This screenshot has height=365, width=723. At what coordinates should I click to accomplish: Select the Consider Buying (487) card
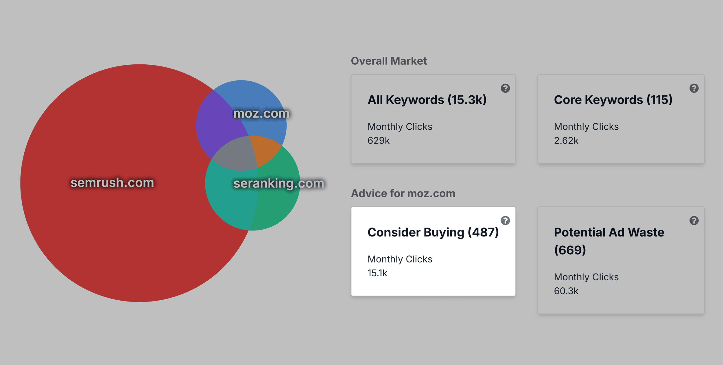point(433,251)
